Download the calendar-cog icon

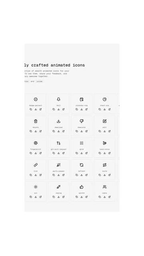[x=82, y=109]
